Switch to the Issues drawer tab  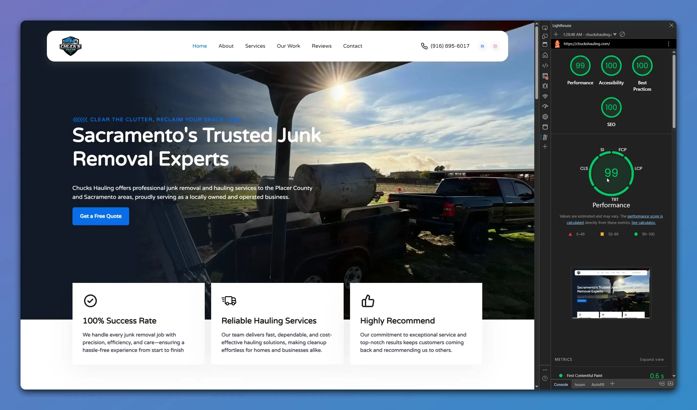579,384
